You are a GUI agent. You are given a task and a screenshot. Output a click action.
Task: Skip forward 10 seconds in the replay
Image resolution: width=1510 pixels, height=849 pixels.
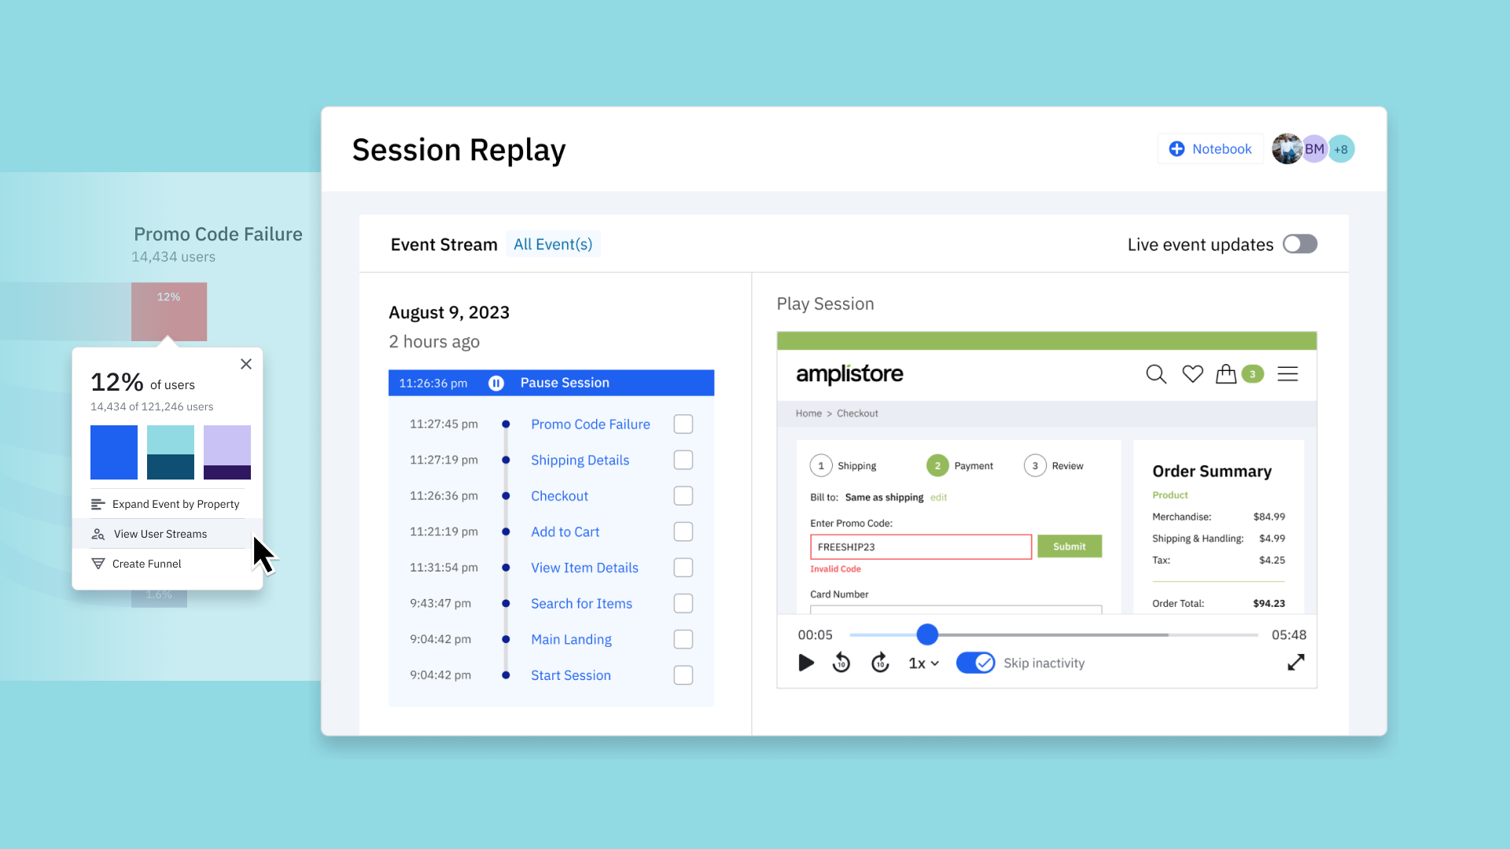(x=880, y=663)
